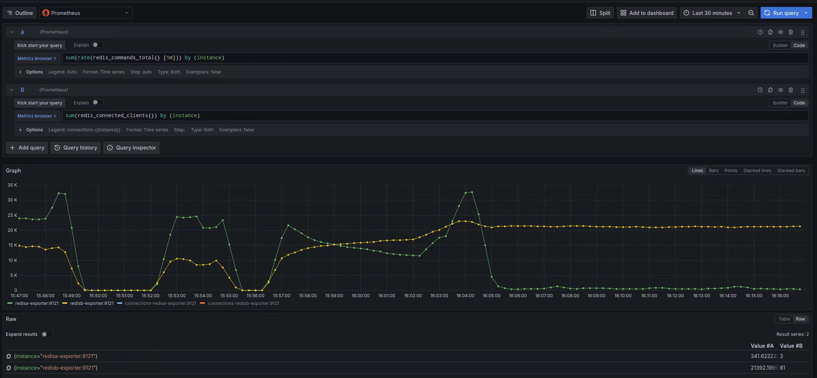Enable the Expand results switch
This screenshot has height=378, width=817.
pyautogui.click(x=47, y=334)
